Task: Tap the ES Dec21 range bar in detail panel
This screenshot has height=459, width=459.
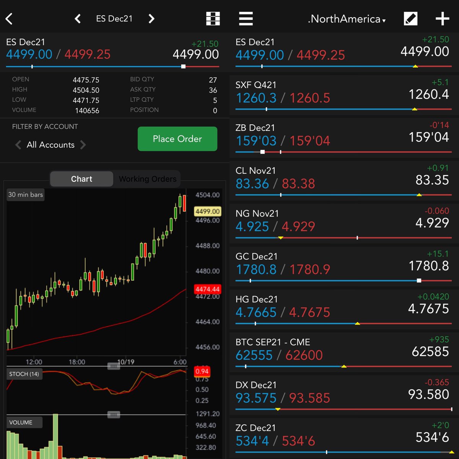Action: 112,67
